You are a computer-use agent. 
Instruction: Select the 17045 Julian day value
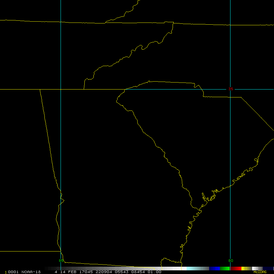point(86,272)
